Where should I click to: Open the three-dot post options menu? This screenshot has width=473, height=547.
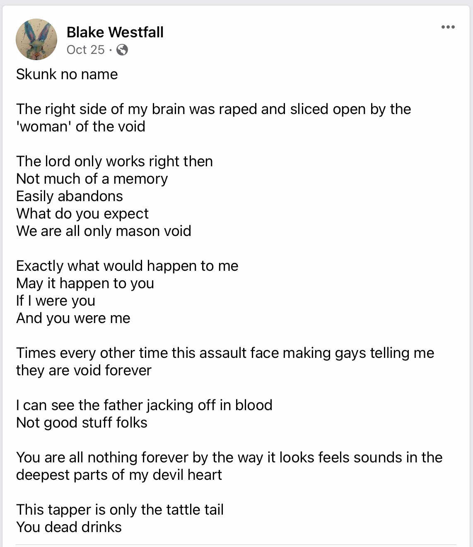448,27
